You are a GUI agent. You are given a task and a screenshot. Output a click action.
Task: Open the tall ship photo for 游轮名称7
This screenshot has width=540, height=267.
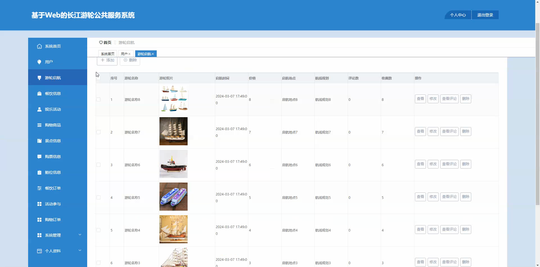174,131
